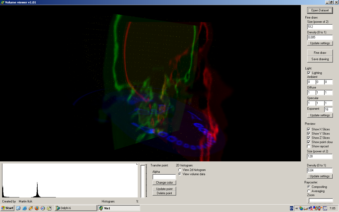This screenshot has height=212, width=339.
Task: Disable the Lighting checkbox
Action: click(309, 73)
